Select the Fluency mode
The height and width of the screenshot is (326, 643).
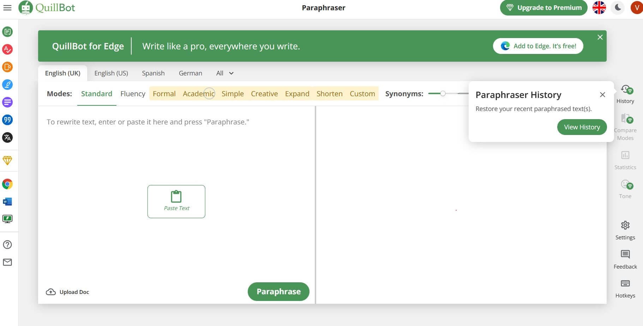tap(133, 94)
